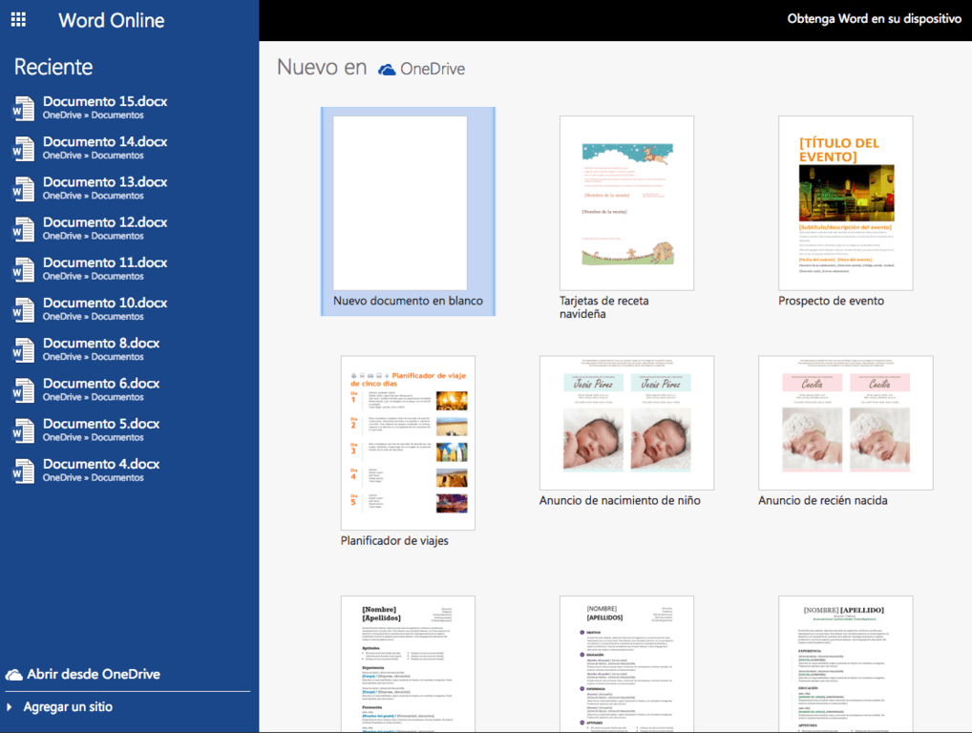Viewport: 972px width, 733px height.
Task: Click the OneDrive cloud icon in the heading
Action: pyautogui.click(x=387, y=70)
